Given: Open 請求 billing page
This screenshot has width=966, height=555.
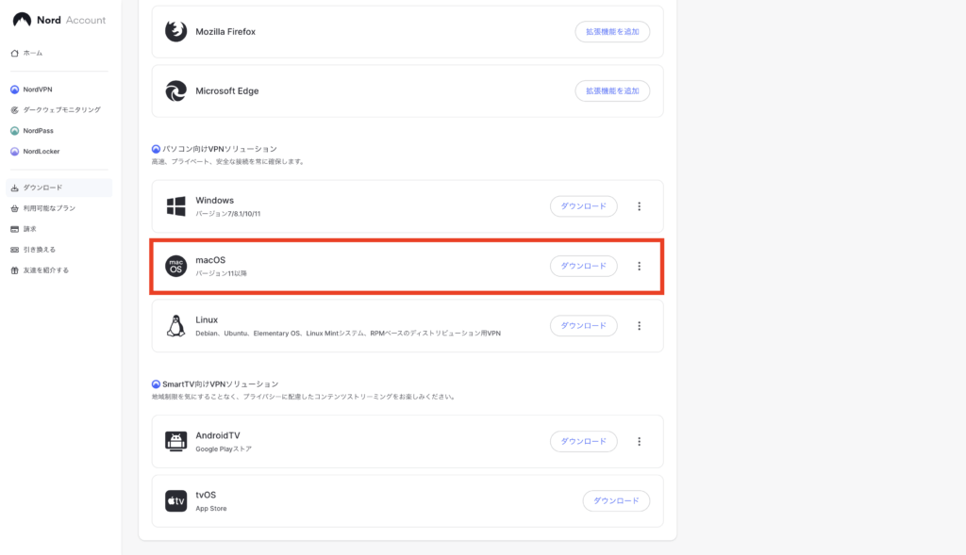Looking at the screenshot, I should pos(29,229).
